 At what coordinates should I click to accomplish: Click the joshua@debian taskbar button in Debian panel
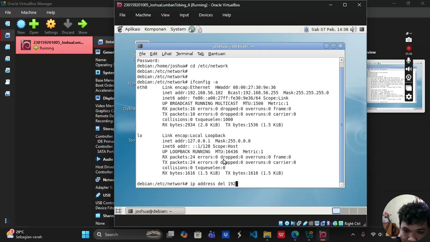[x=155, y=211]
